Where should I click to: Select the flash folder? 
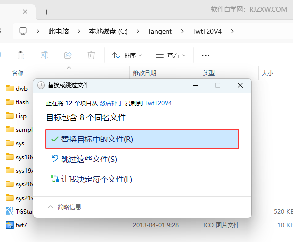point(17,102)
